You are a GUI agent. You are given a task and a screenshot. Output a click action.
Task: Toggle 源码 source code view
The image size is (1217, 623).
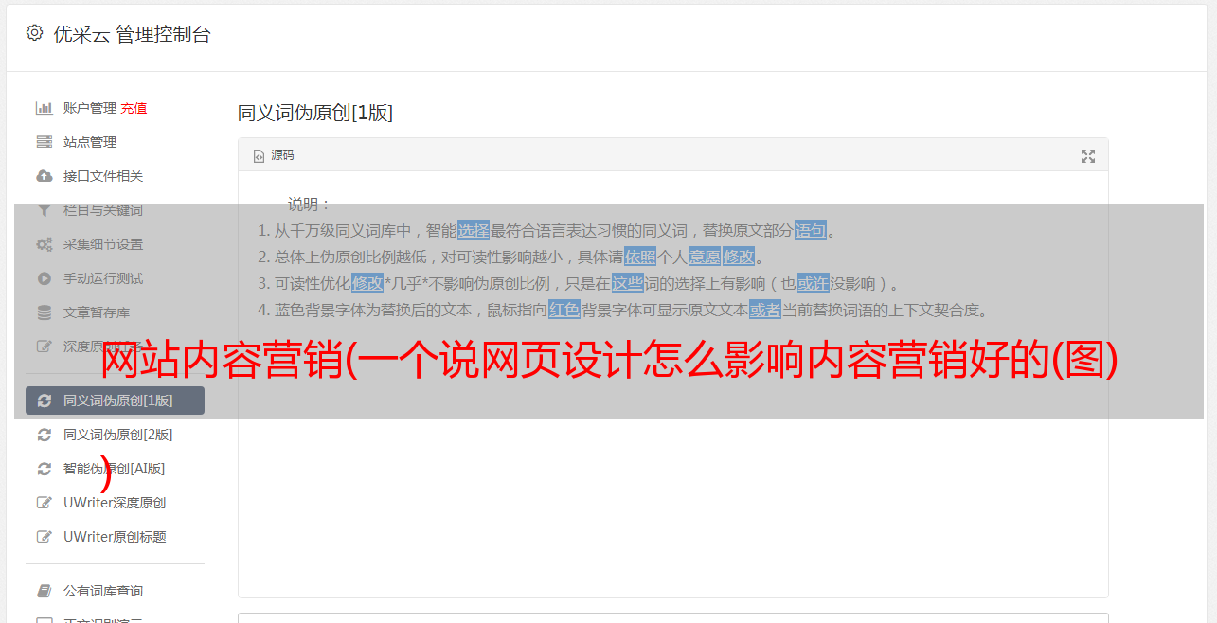(x=274, y=155)
